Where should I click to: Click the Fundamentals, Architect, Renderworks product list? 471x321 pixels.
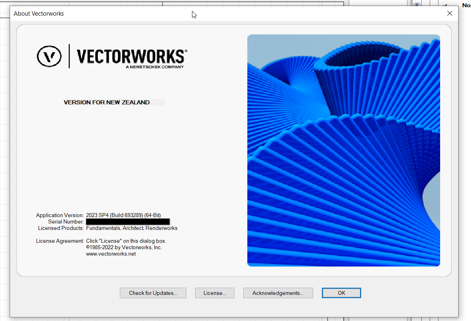[x=131, y=228]
